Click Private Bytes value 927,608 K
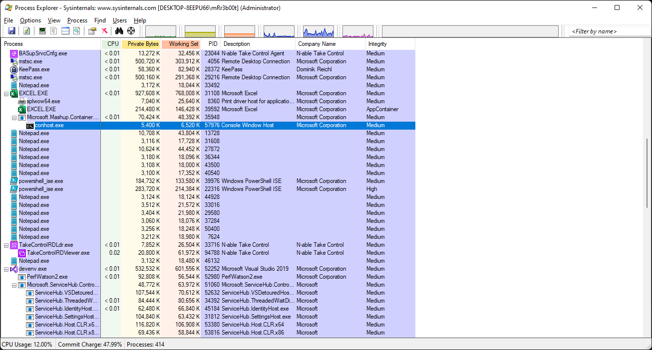This screenshot has height=350, width=652. 147,93
